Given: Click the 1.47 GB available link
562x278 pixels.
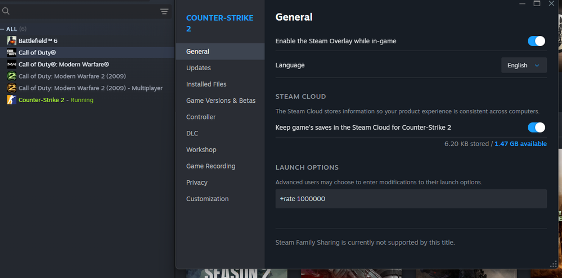Looking at the screenshot, I should click(520, 144).
